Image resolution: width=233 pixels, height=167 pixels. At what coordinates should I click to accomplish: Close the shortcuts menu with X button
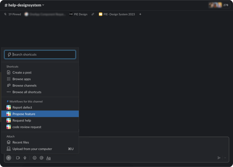[x=9, y=158]
